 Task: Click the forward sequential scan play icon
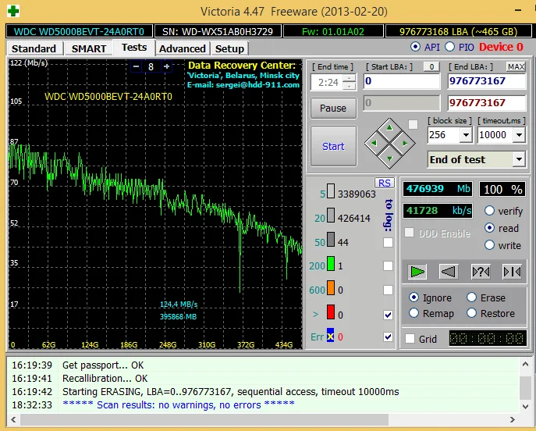click(x=418, y=272)
